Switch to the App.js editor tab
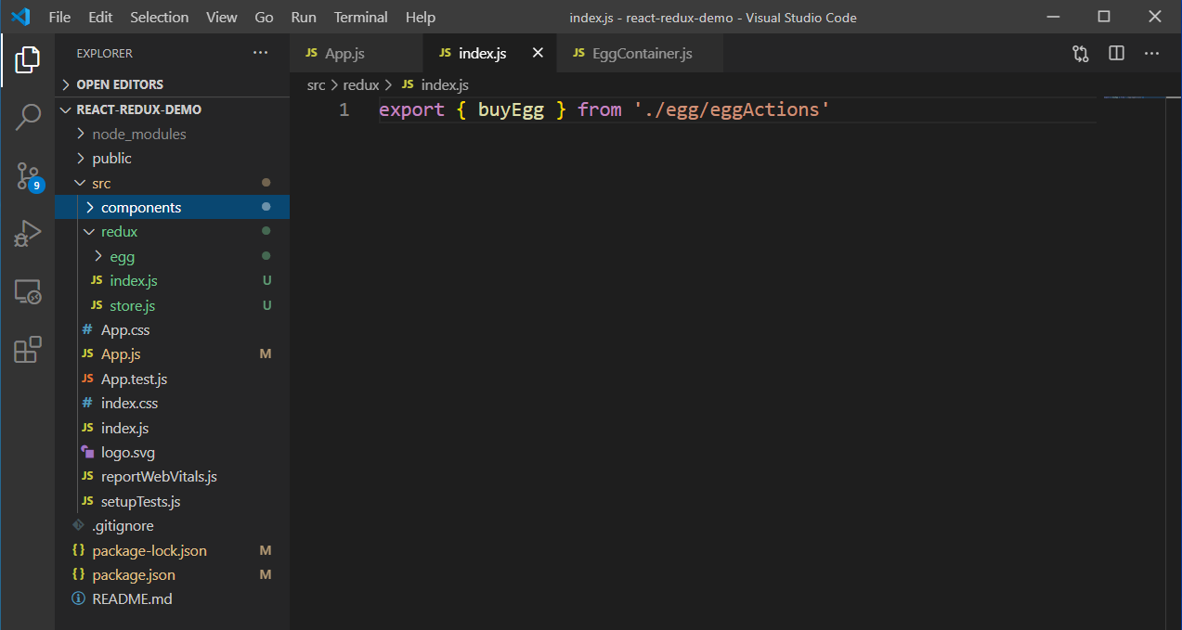1182x630 pixels. (x=357, y=54)
